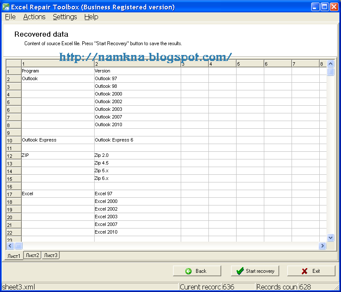Click the vertical scrollbar thumb

[330, 72]
